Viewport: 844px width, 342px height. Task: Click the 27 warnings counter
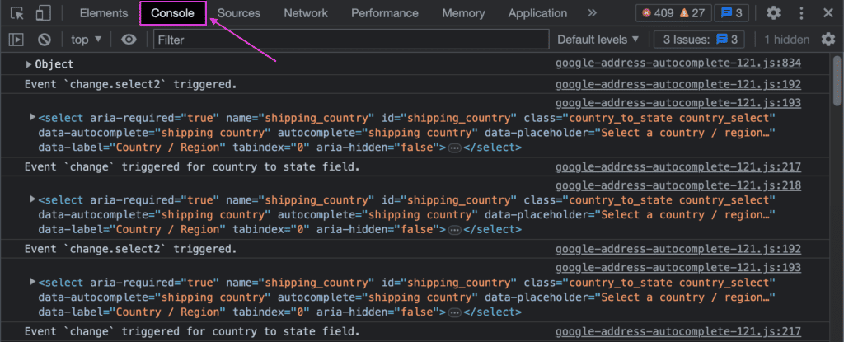pos(692,13)
